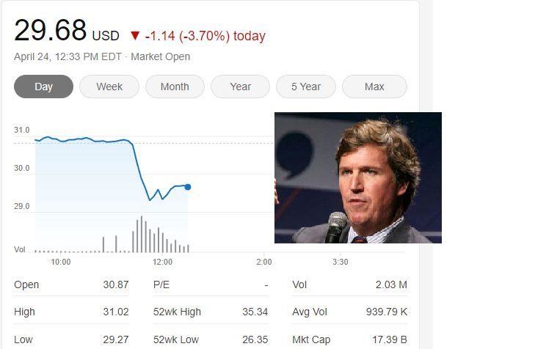Click the 29.68 stock price
The width and height of the screenshot is (546, 349).
50,31
